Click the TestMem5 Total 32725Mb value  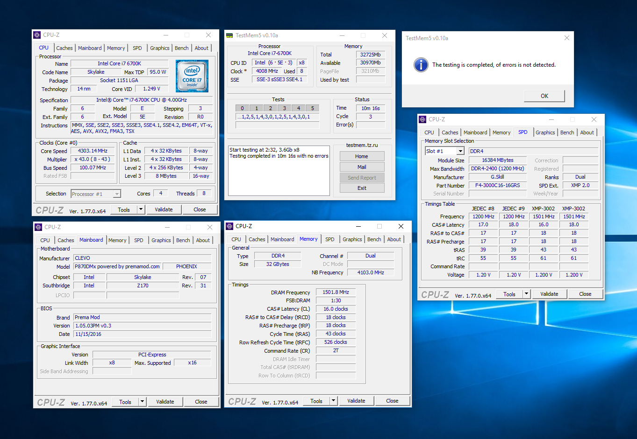click(370, 55)
